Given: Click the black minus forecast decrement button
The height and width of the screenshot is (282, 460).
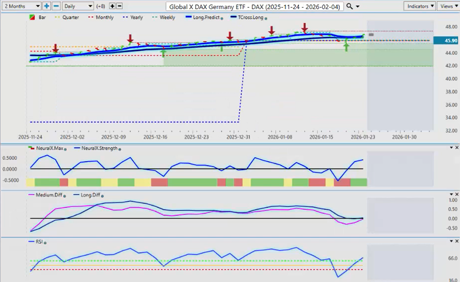Looking at the screenshot, I should pos(119,6).
